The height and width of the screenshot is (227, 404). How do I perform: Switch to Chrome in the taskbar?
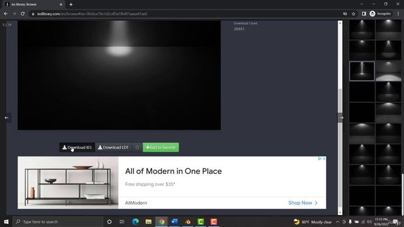coord(162,221)
